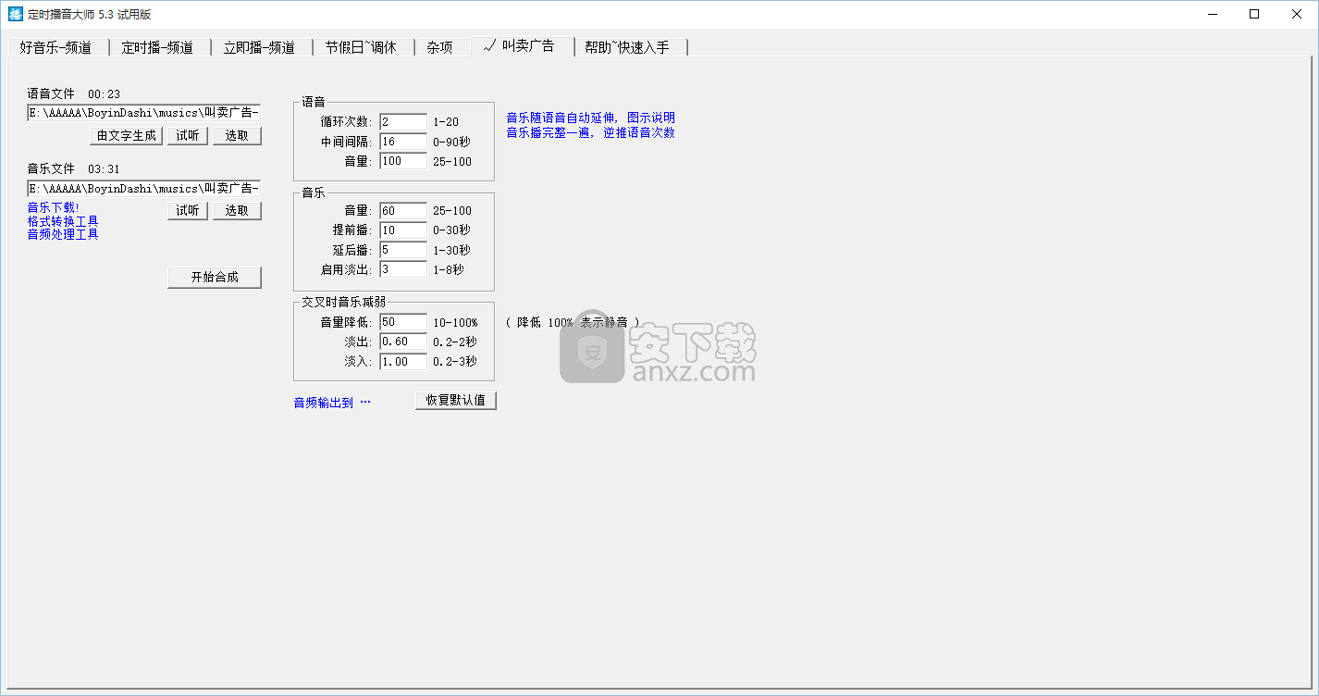Click the 音乐文件 duration 03:31

[x=105, y=169]
